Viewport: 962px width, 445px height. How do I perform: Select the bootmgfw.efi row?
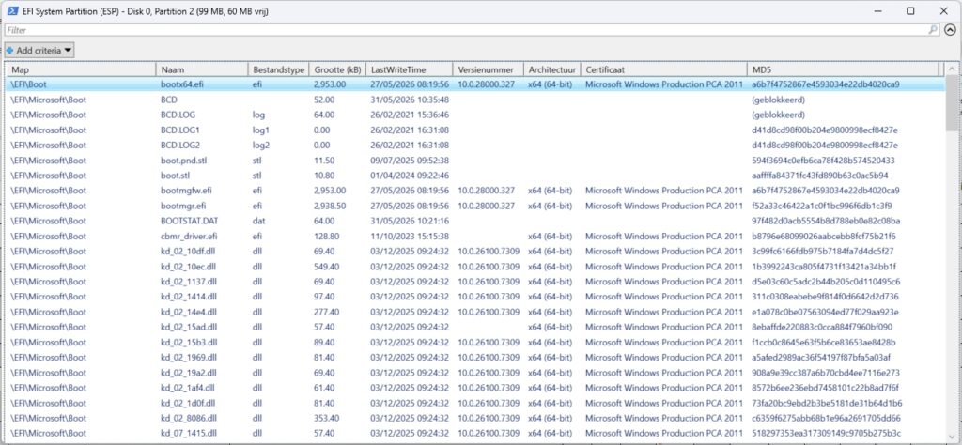pos(475,191)
